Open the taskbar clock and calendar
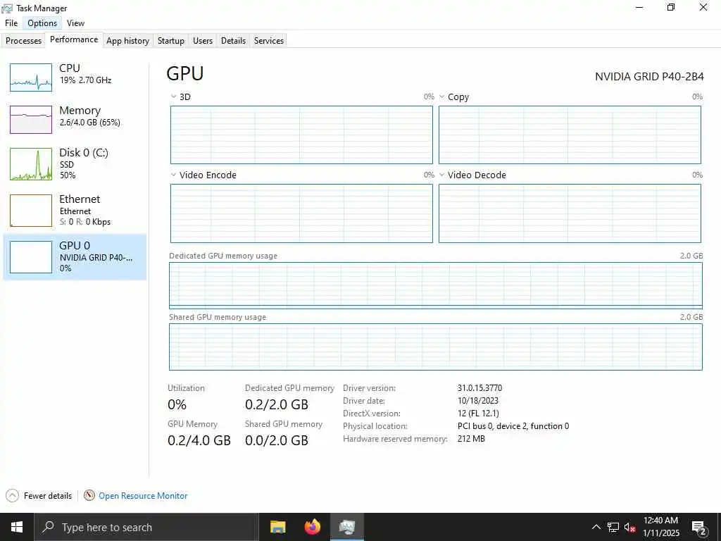 pyautogui.click(x=660, y=527)
